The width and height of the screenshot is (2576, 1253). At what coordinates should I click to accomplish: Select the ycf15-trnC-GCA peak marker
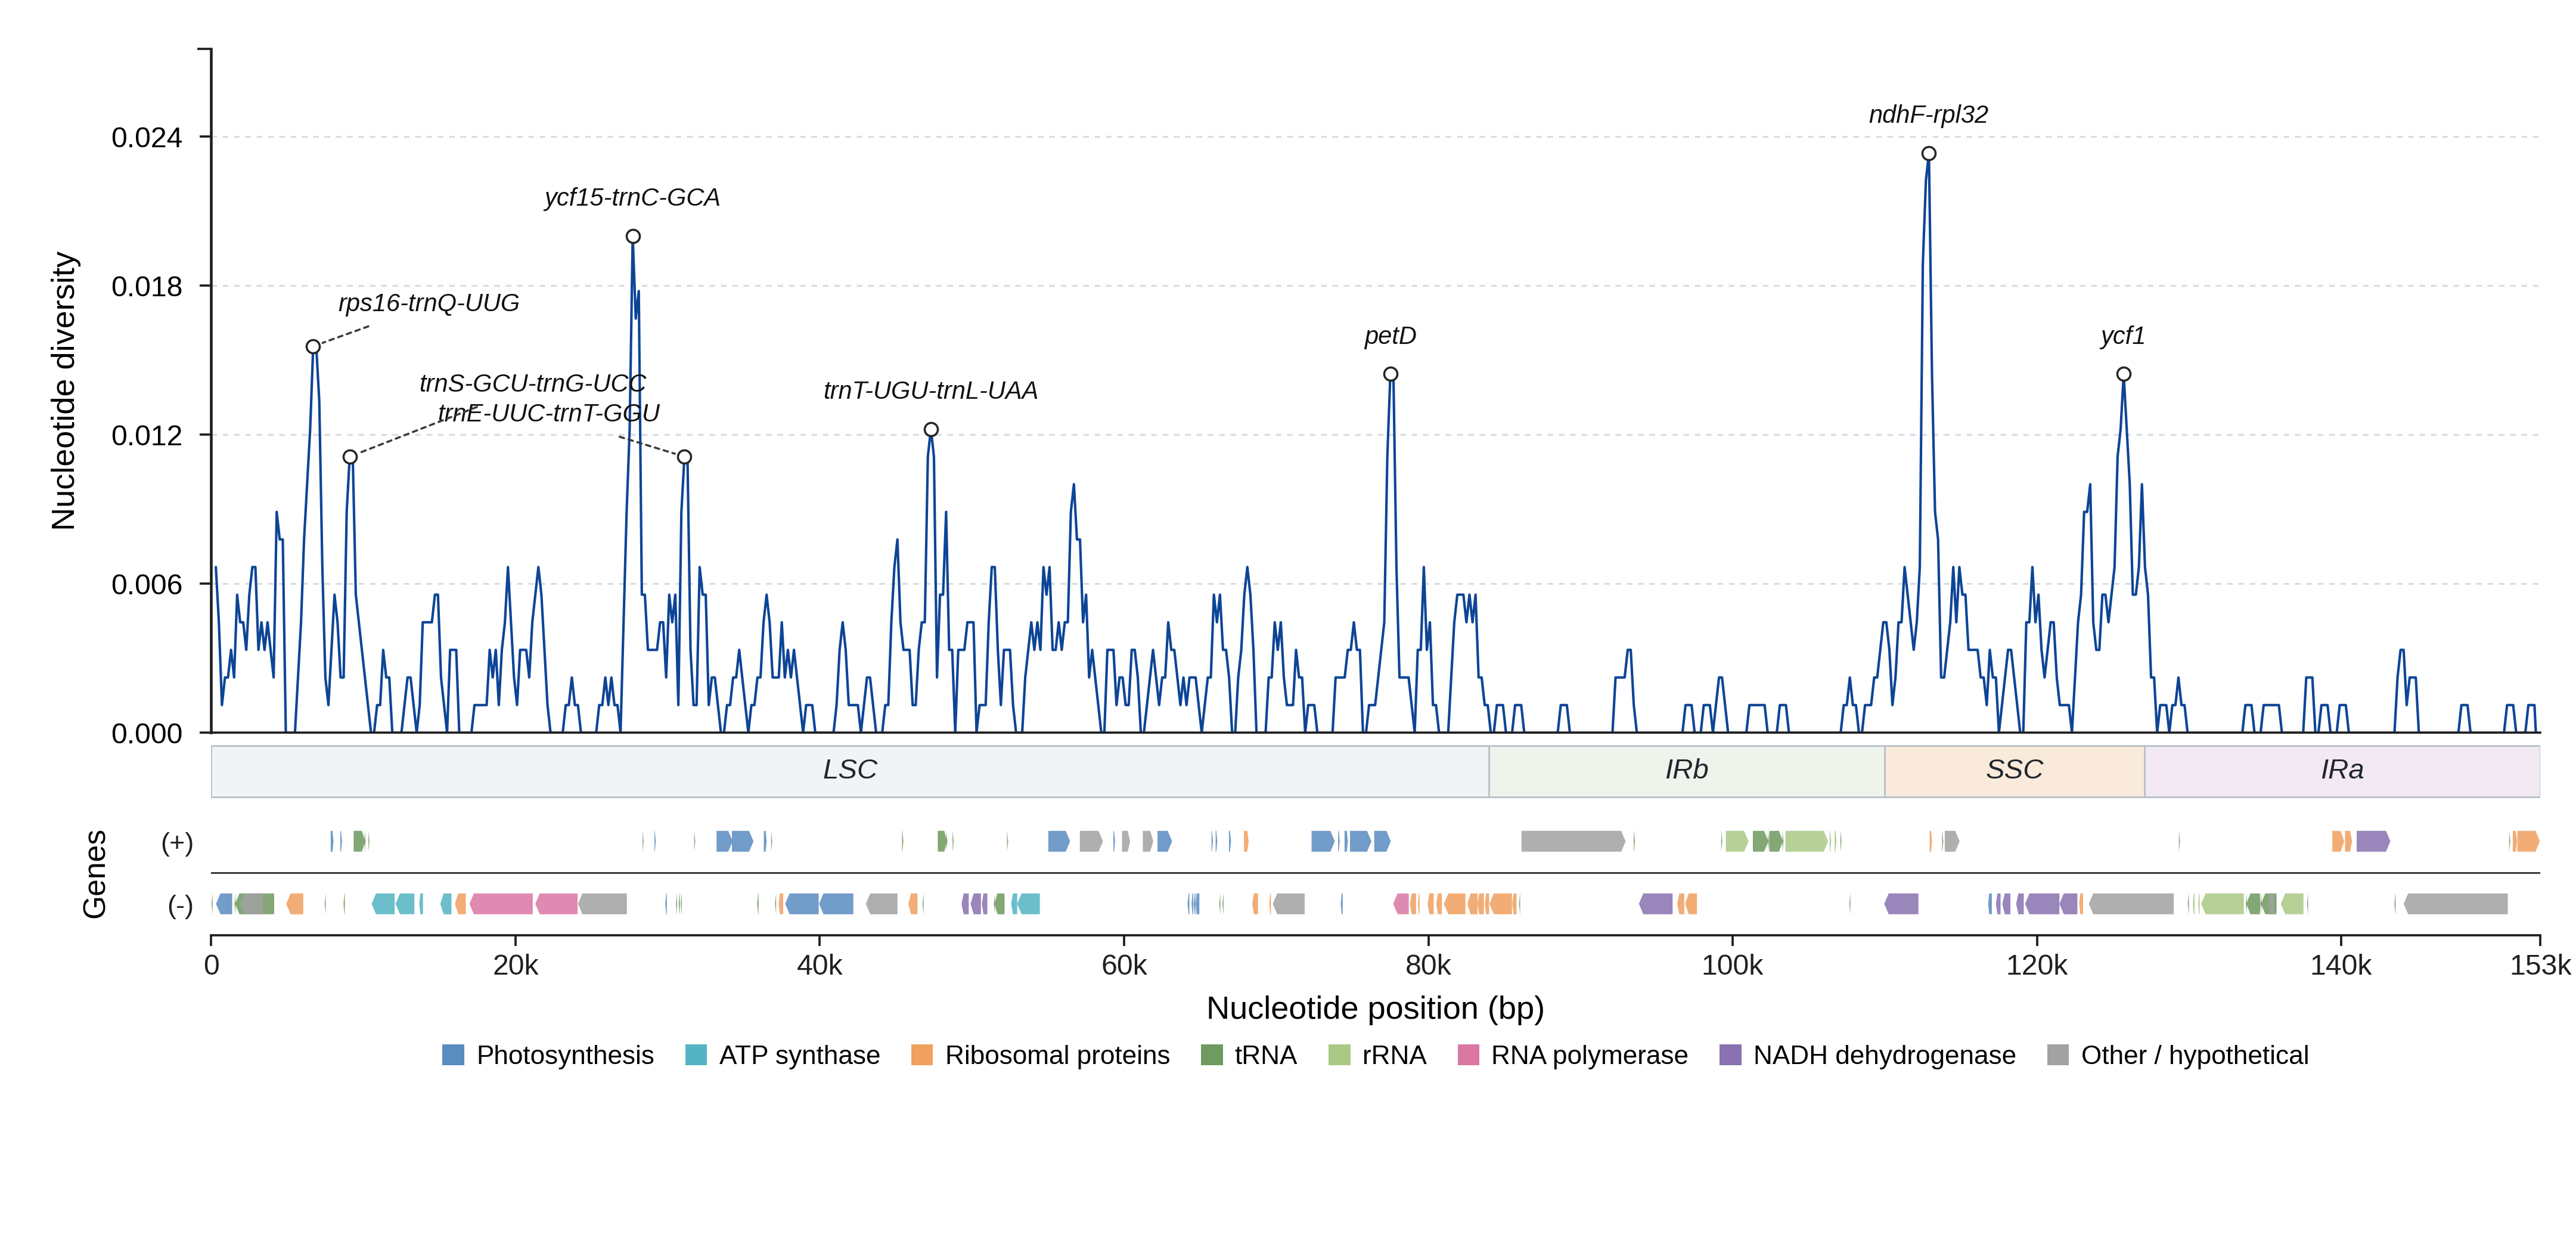pos(633,237)
